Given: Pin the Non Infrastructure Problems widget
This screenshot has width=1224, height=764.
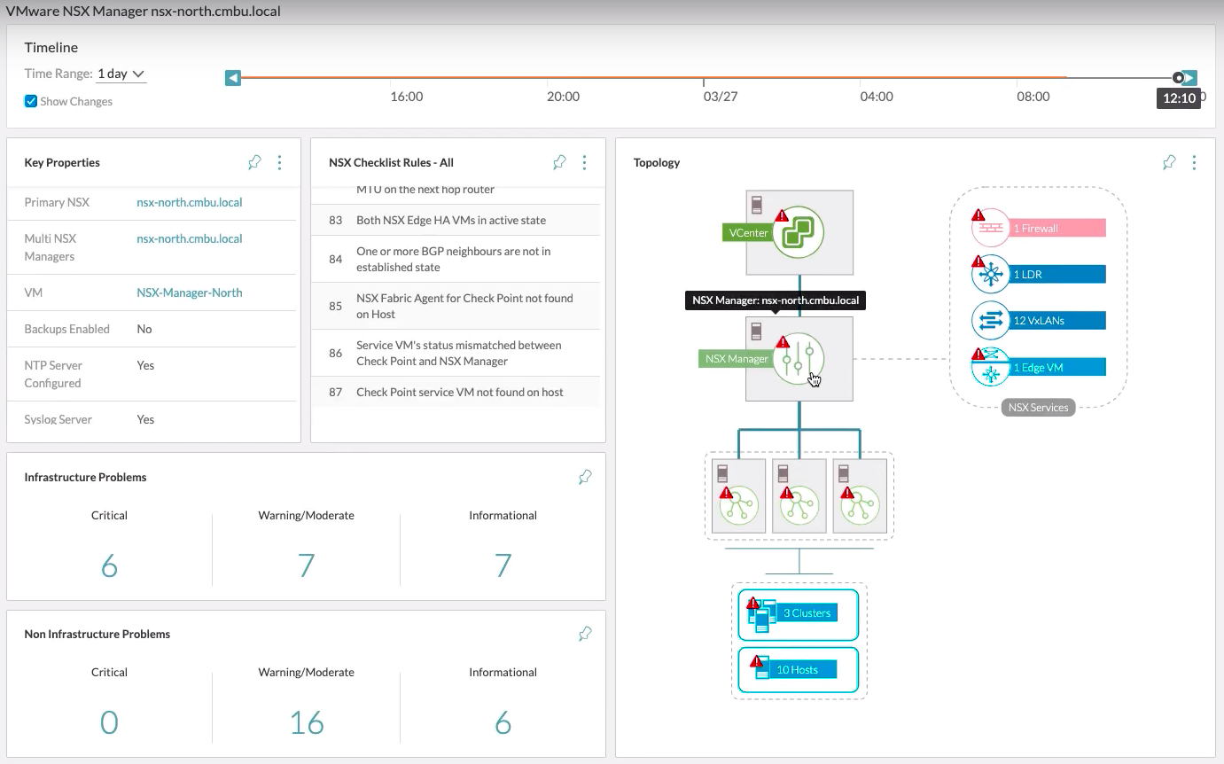Looking at the screenshot, I should coord(585,634).
